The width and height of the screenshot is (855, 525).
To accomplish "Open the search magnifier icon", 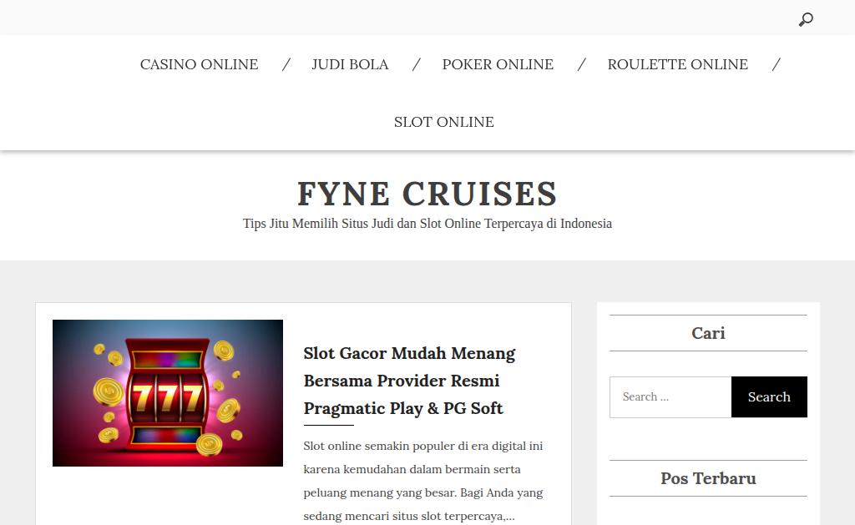I will click(806, 20).
